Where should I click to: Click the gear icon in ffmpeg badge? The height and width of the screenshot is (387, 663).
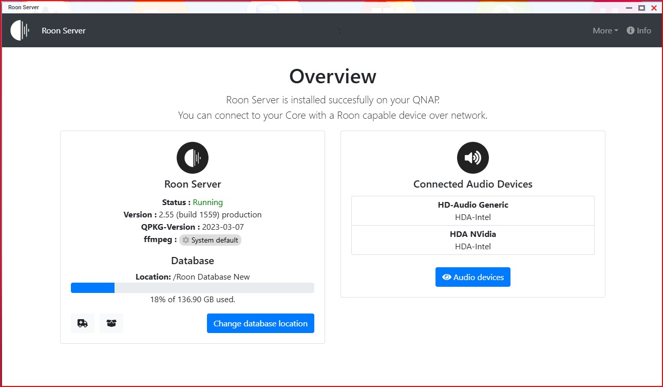point(186,240)
